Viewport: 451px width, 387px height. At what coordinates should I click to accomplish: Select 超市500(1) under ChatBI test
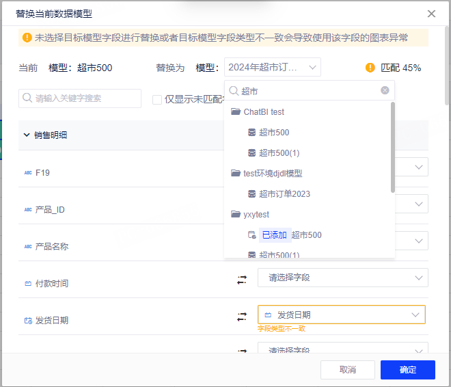coord(279,152)
